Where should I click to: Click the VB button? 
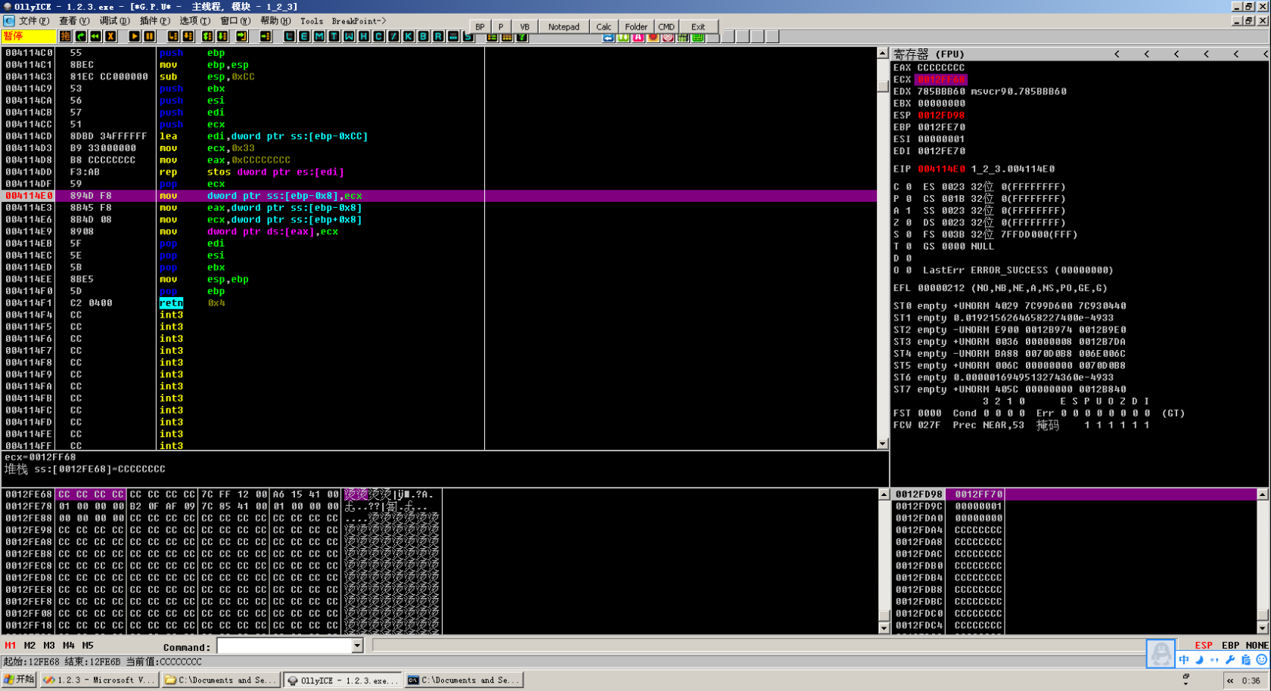coord(524,26)
